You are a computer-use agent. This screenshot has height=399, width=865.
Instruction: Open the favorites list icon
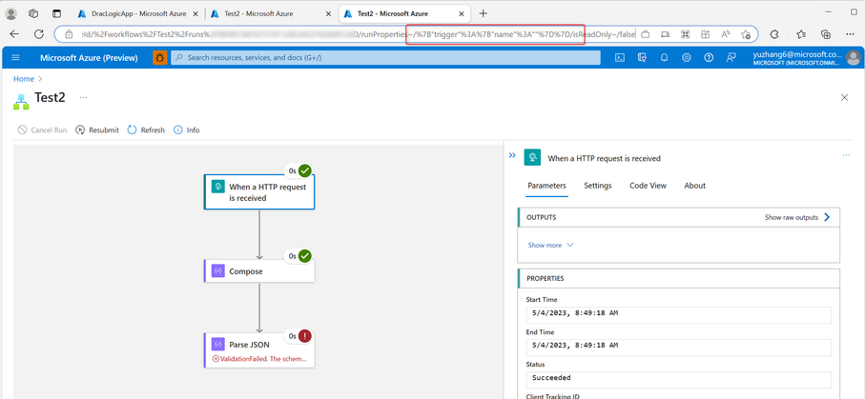802,34
